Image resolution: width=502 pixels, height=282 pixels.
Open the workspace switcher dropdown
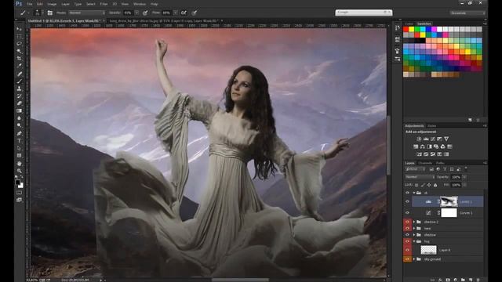point(467,13)
